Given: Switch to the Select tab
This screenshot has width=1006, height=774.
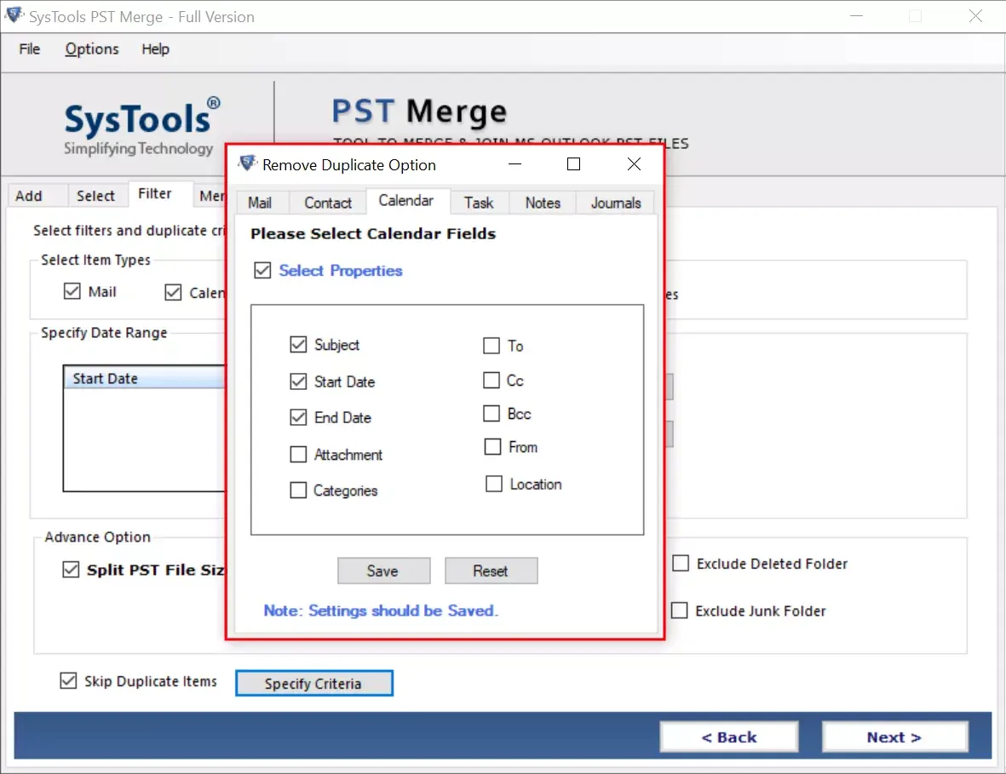Looking at the screenshot, I should [95, 196].
